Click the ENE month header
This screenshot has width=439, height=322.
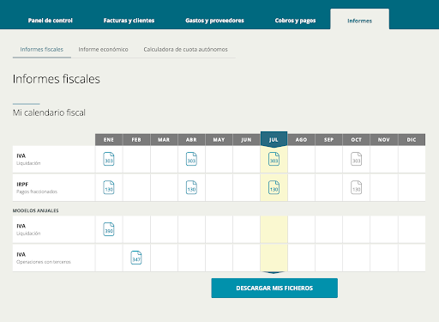coord(109,140)
